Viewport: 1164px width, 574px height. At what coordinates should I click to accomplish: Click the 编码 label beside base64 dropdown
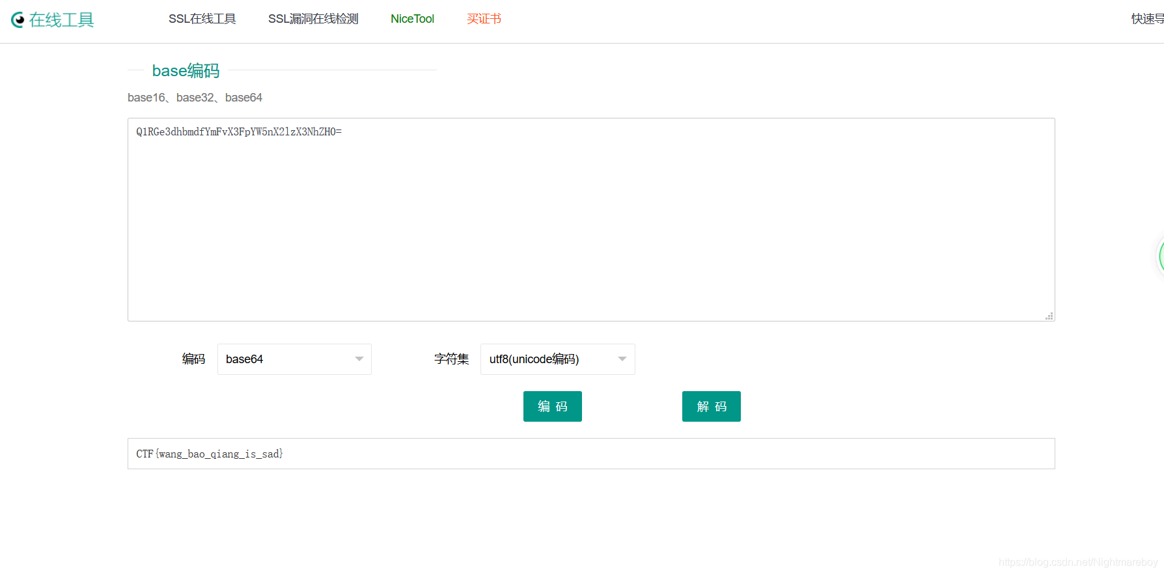(x=193, y=359)
